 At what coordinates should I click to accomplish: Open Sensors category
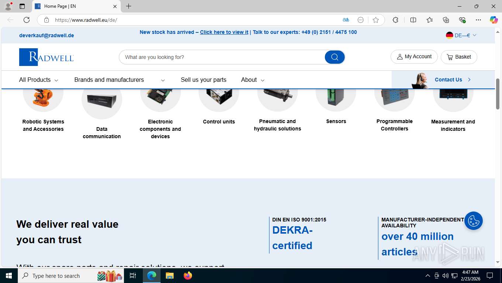click(x=336, y=121)
